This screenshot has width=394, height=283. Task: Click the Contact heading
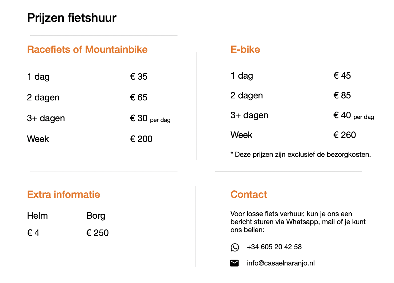pos(248,194)
